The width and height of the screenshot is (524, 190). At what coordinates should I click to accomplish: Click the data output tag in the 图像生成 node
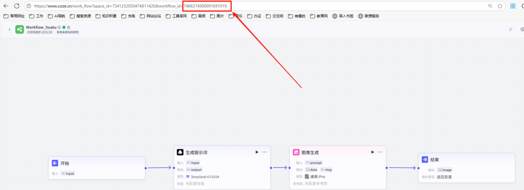click(311, 170)
